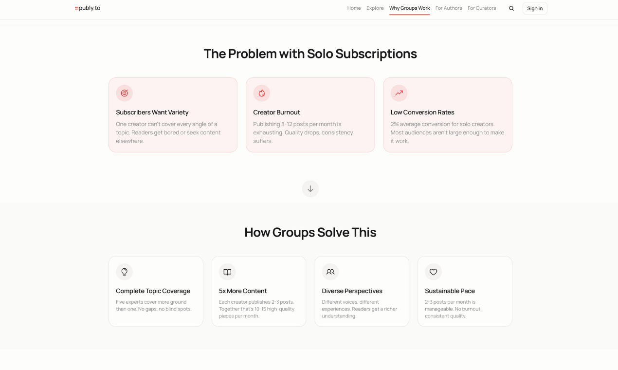
Task: Click the lightbulb icon for Complete Topic Coverage
Action: coord(124,272)
